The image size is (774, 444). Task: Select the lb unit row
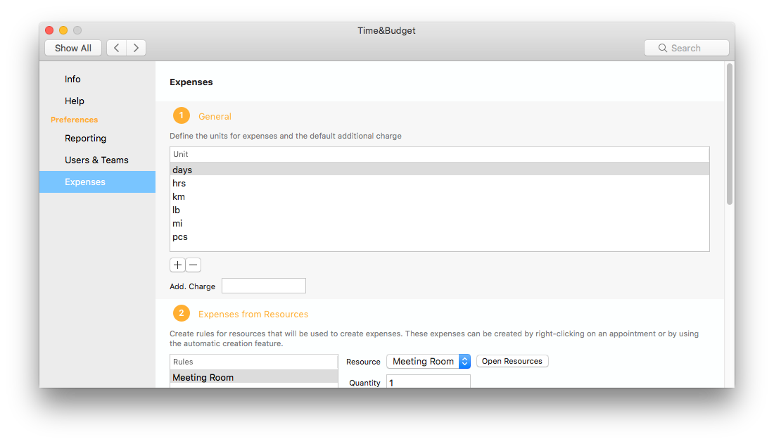click(x=439, y=210)
